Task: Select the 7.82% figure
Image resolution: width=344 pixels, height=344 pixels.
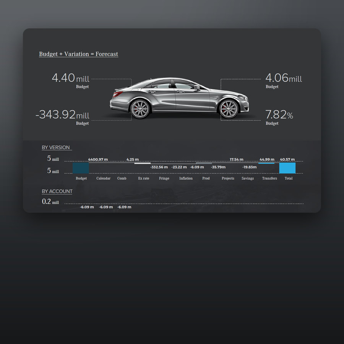Action: [x=279, y=115]
